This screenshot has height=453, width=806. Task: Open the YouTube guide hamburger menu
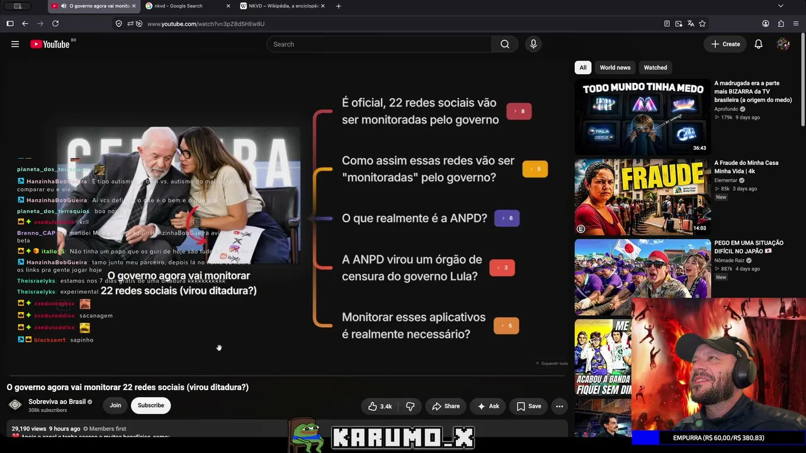(x=15, y=44)
